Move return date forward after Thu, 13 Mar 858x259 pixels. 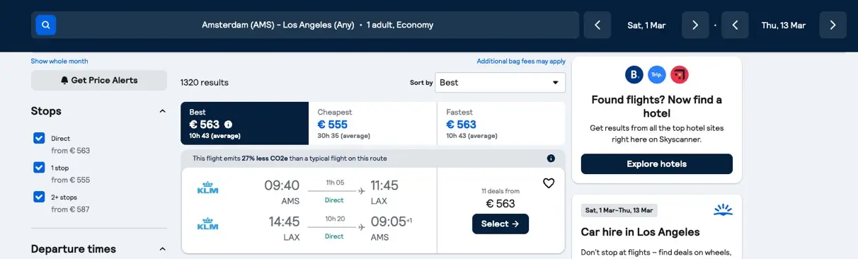click(x=833, y=25)
